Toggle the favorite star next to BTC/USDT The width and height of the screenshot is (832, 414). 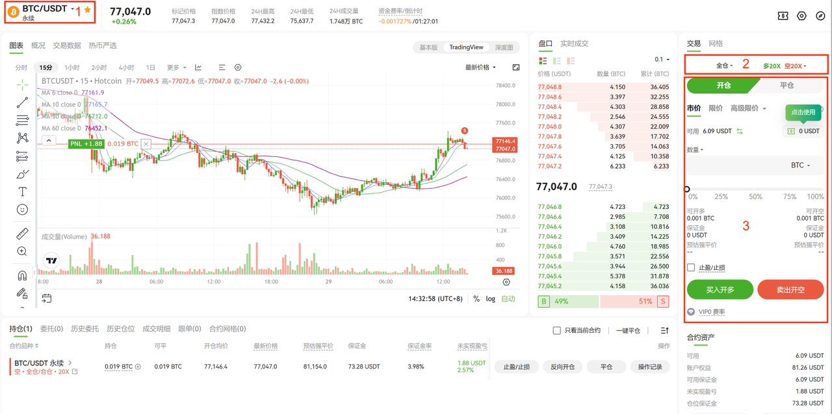pyautogui.click(x=88, y=10)
